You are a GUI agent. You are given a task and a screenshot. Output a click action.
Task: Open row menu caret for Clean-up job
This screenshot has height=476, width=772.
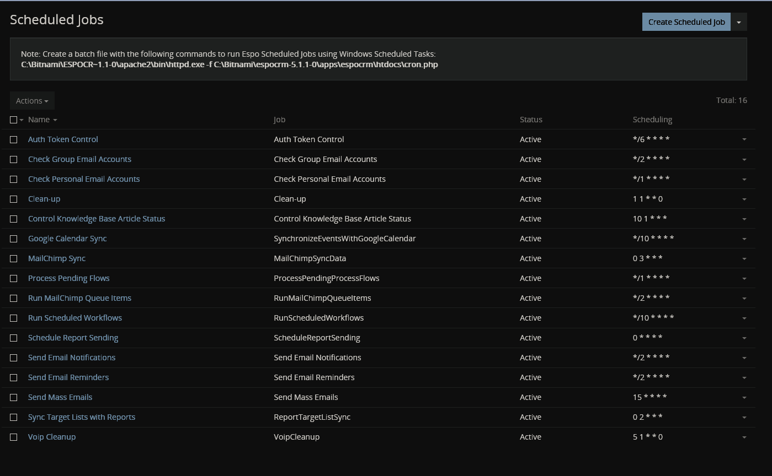[x=744, y=199]
